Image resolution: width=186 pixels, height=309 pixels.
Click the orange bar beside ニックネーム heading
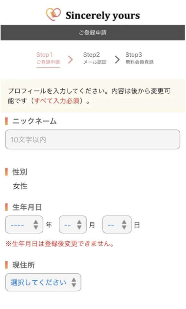click(6, 121)
